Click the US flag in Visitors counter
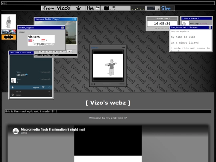Image resolution: width=216 pixels, height=162 pixels. [30, 40]
